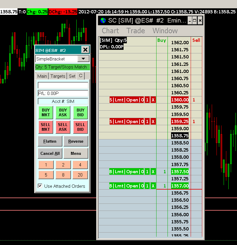Select the sell order label at 1360.00
The image size is (237, 245).
[x=127, y=100]
